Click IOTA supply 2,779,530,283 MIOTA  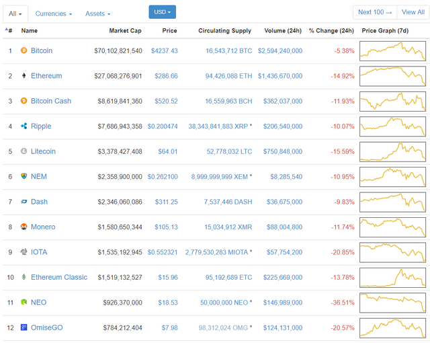[x=216, y=252]
